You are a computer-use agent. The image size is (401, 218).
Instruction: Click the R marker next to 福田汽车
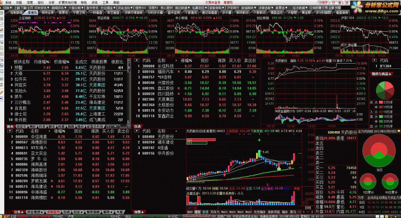pos(179,72)
